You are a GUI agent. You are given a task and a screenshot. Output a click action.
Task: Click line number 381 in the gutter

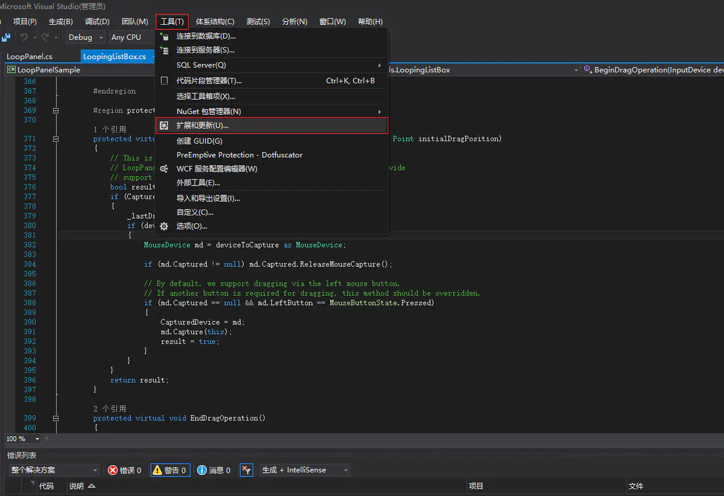[x=30, y=236]
